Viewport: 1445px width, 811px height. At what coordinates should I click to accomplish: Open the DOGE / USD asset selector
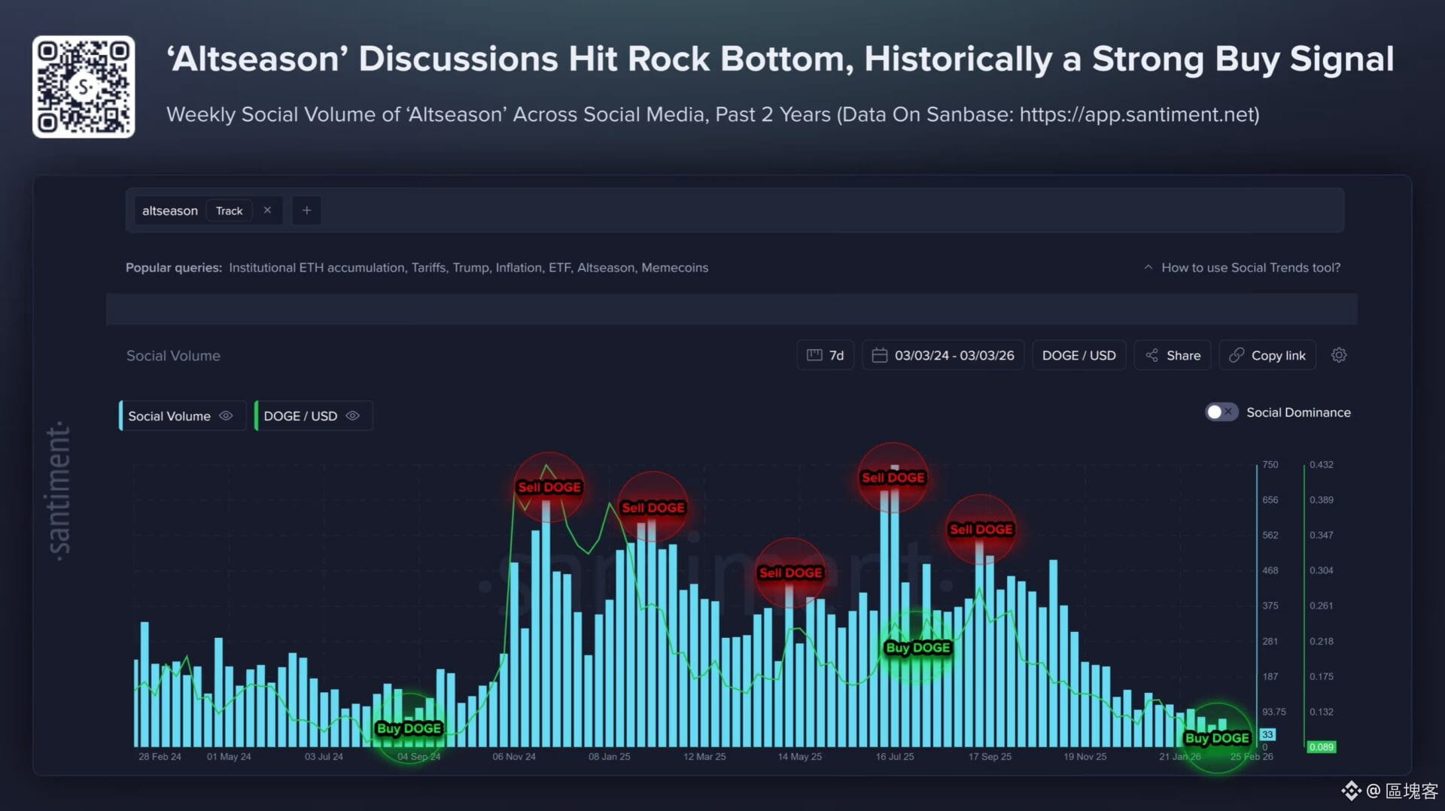pyautogui.click(x=1078, y=355)
